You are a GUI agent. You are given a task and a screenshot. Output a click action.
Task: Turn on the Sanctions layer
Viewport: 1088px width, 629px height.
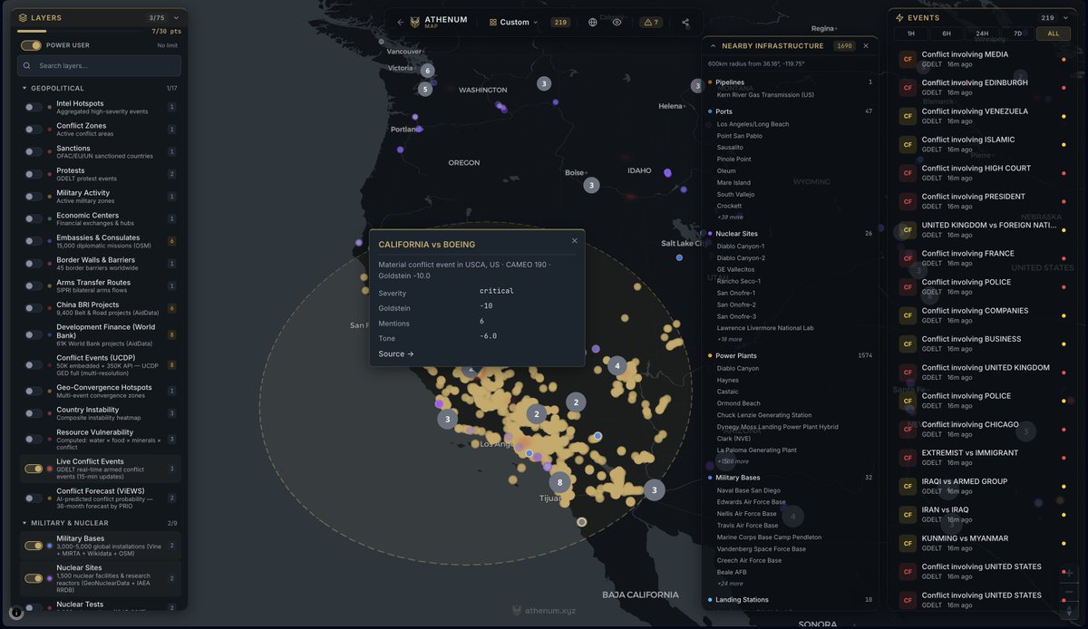(34, 152)
